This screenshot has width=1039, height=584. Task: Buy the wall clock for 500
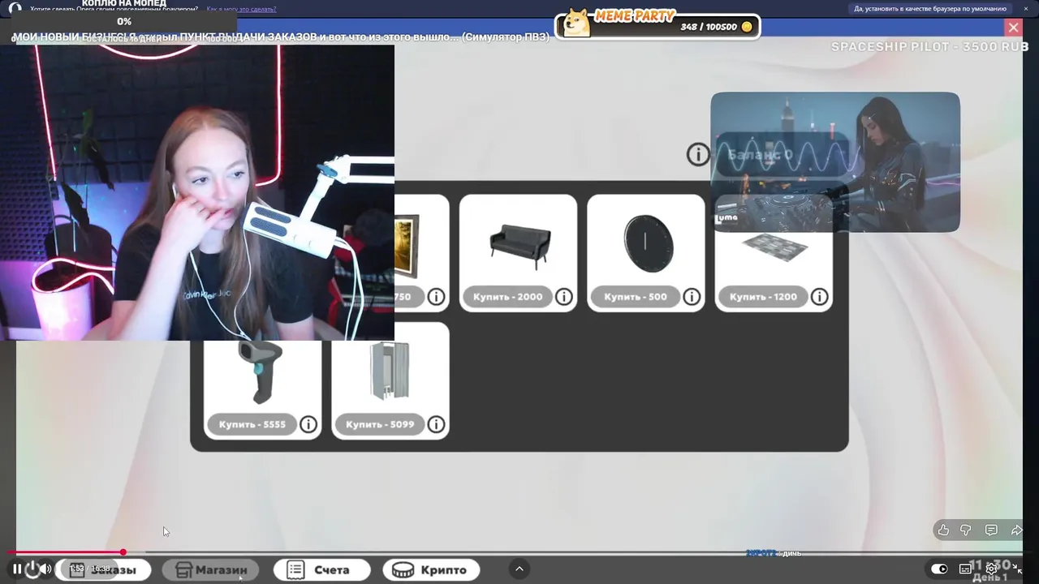click(636, 297)
